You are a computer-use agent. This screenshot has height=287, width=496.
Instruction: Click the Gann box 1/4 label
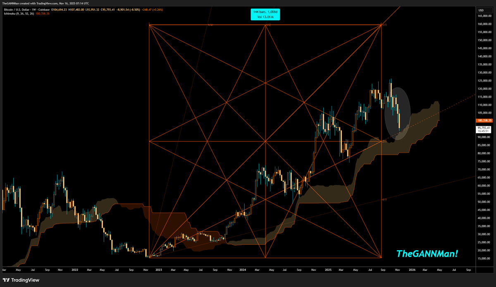(x=210, y=25)
